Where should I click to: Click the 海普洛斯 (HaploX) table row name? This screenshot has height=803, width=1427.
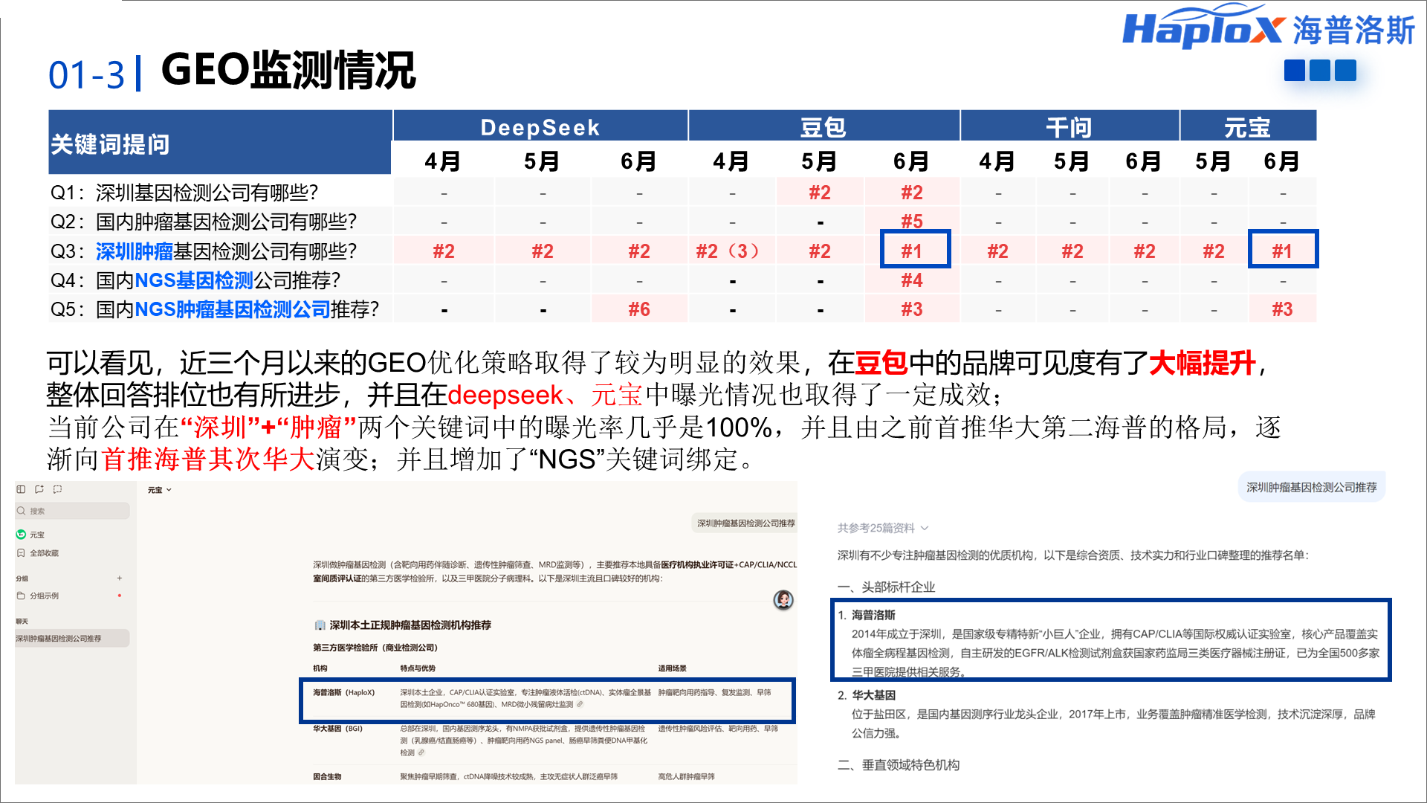tap(343, 692)
